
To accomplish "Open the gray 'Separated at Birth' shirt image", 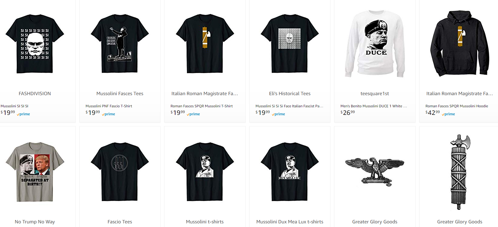I will [35, 172].
